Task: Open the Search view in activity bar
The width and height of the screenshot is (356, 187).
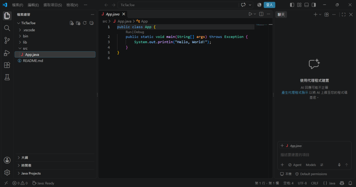Action: click(7, 28)
